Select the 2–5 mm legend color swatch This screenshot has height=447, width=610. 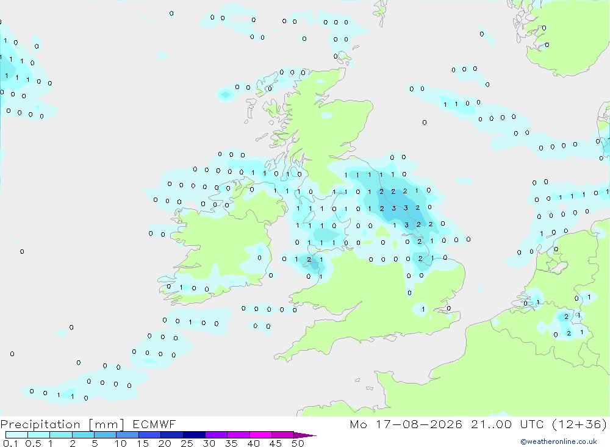(83, 435)
